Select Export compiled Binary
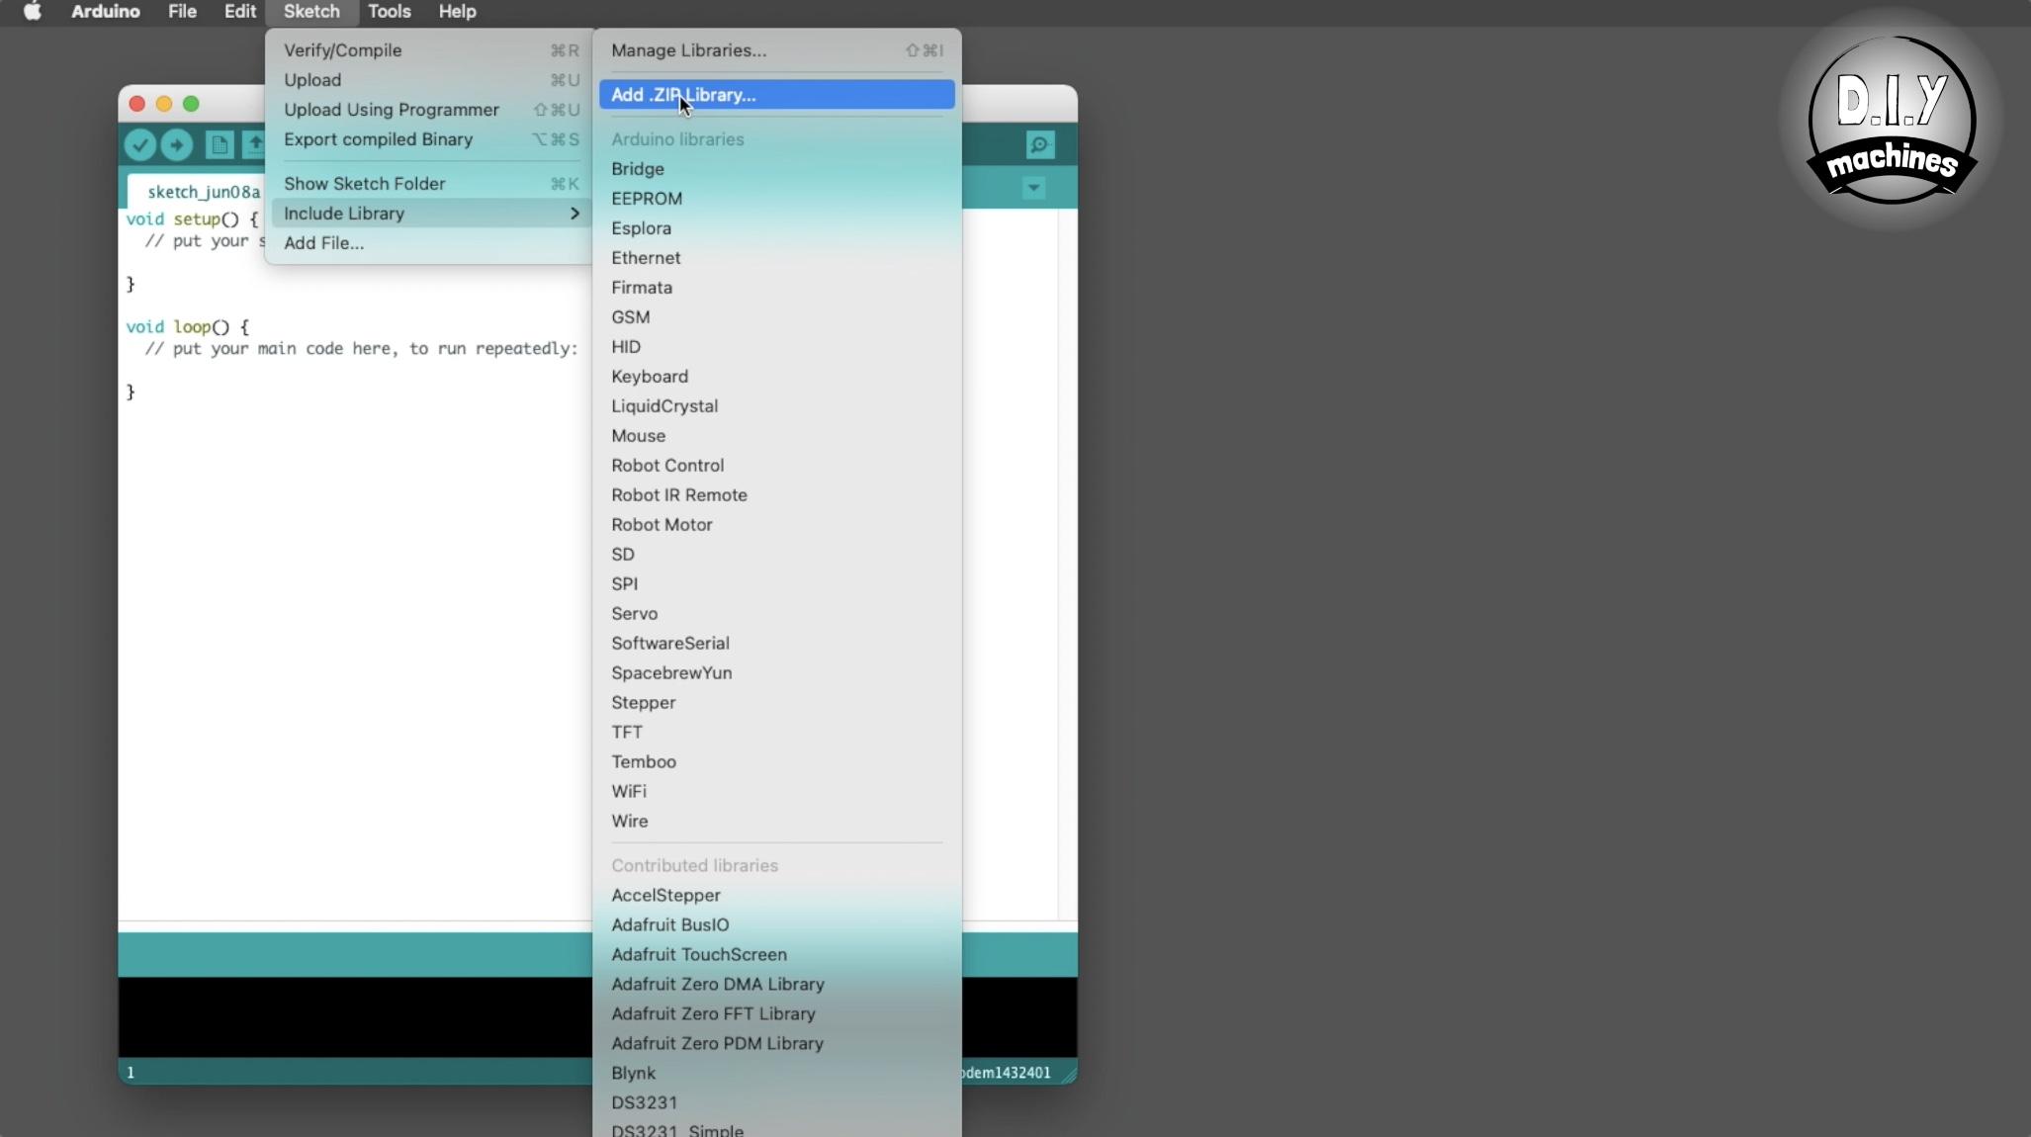2031x1137 pixels. pyautogui.click(x=431, y=139)
